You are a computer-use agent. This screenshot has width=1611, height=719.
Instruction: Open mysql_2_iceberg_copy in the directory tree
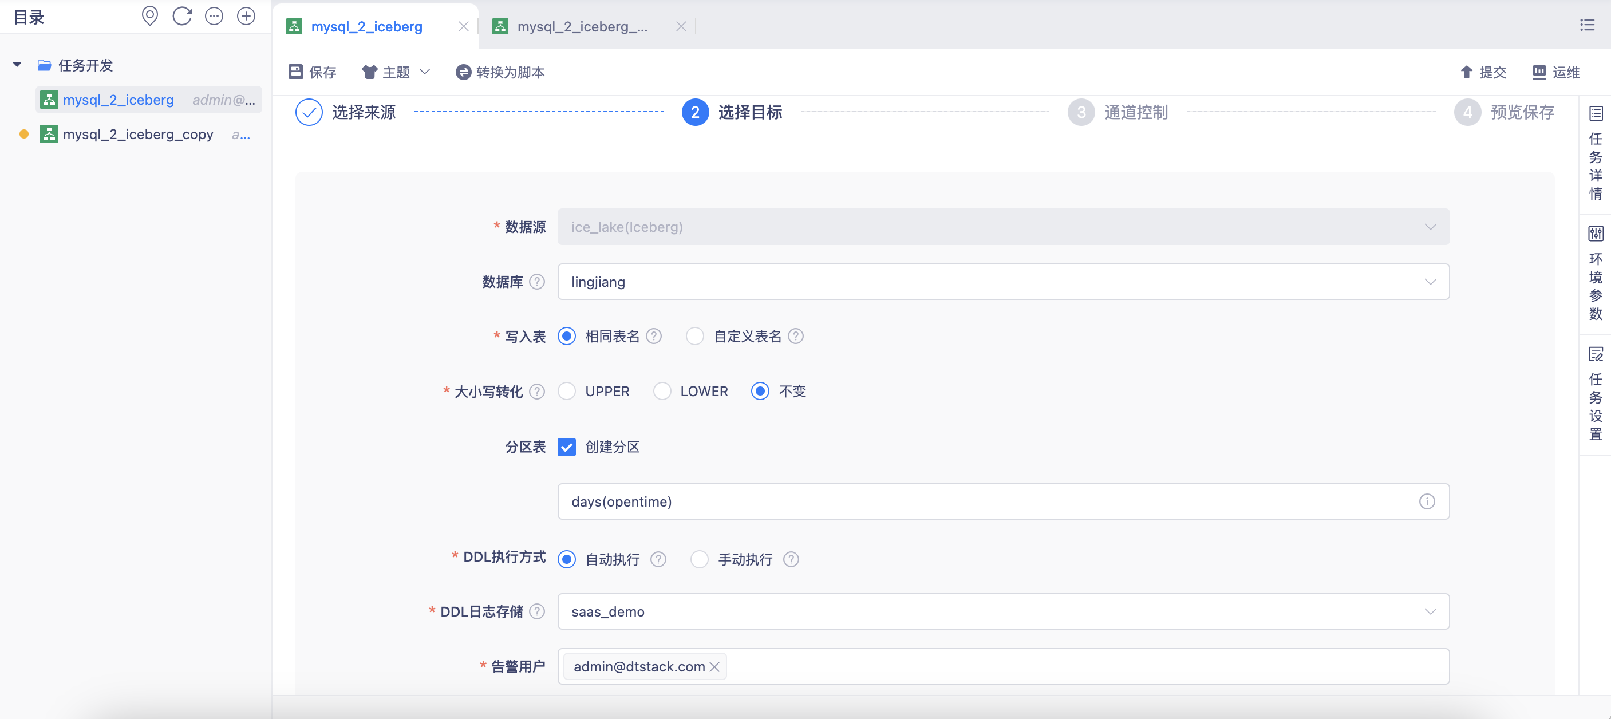(x=137, y=135)
